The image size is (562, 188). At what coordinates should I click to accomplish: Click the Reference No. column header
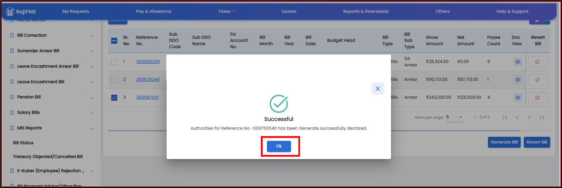147,41
